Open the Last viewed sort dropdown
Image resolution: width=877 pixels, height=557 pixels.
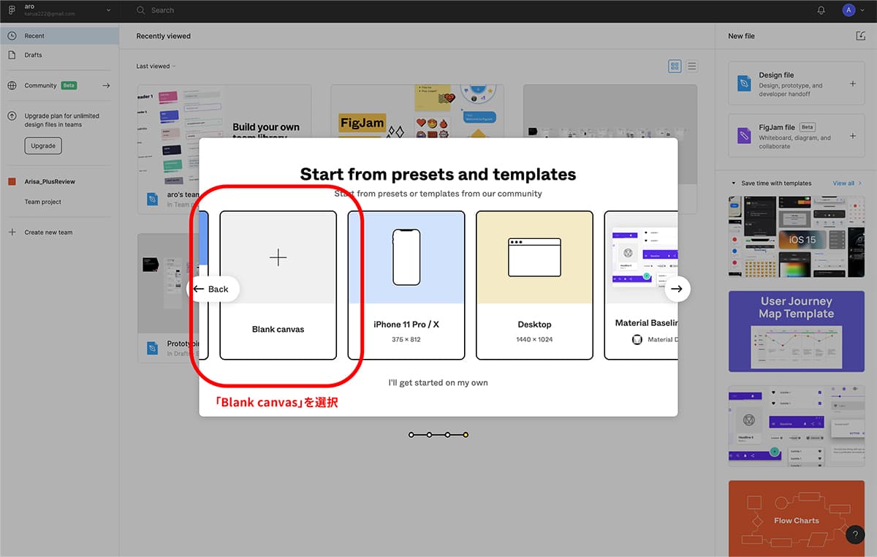click(156, 67)
